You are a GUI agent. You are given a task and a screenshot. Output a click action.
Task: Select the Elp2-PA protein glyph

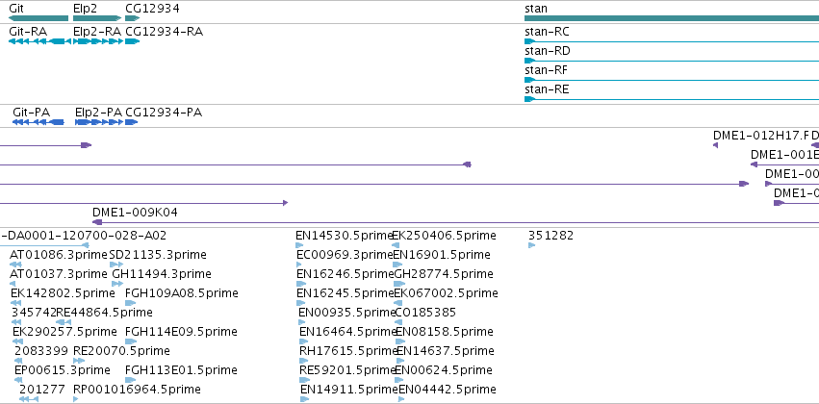[99, 122]
